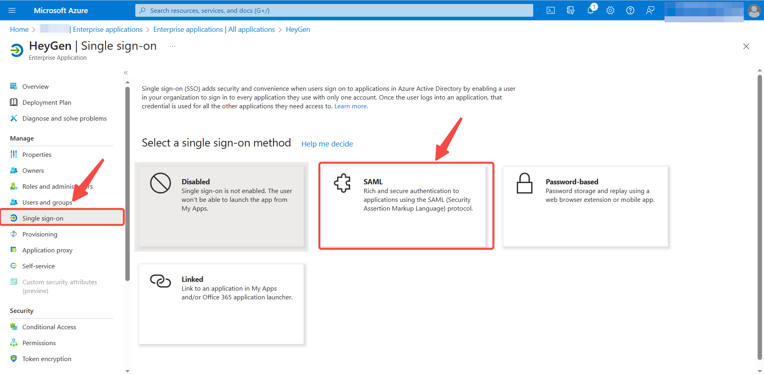Open the Feedback icon
This screenshot has height=375, width=764.
(650, 10)
